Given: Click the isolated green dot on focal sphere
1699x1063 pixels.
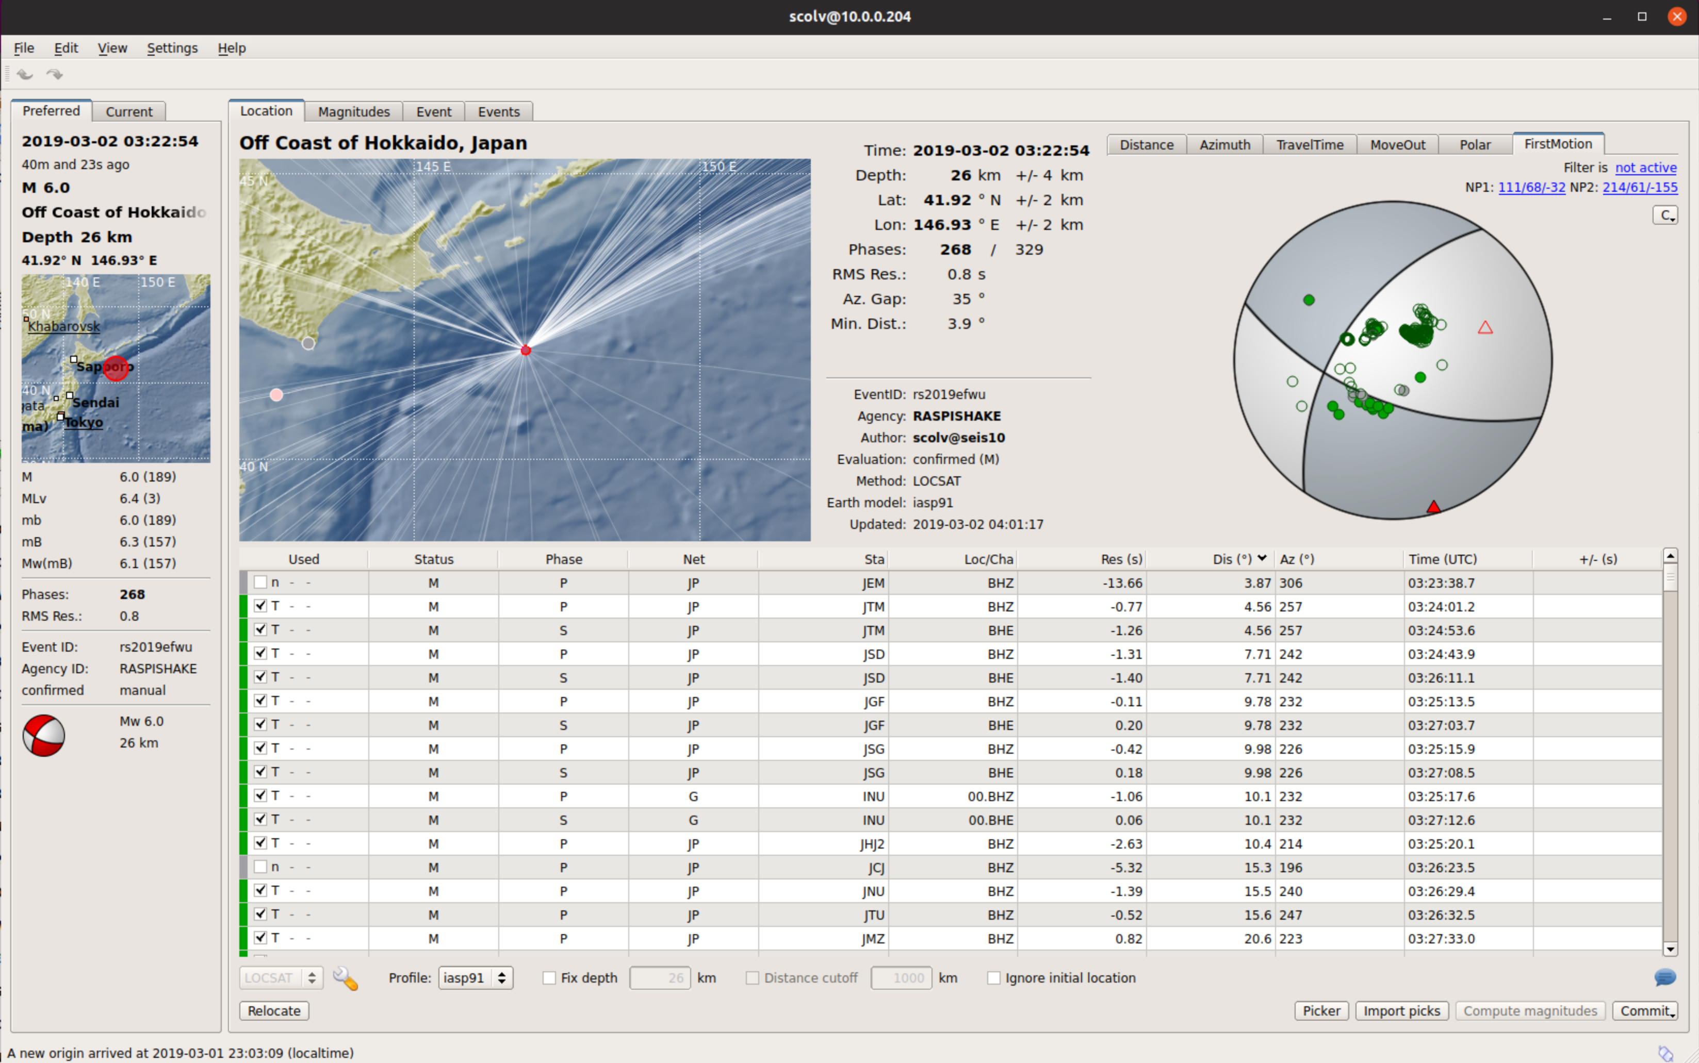Looking at the screenshot, I should point(1308,300).
